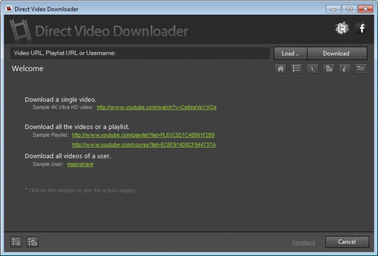Open the Twitter bird icon

tap(342, 29)
